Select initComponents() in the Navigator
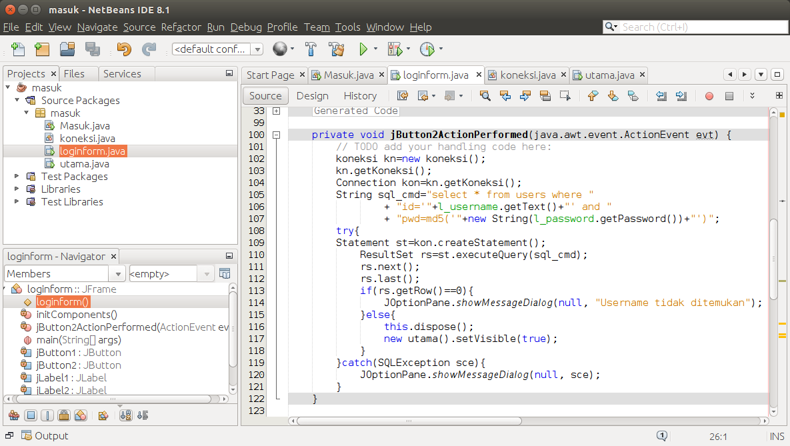 [77, 315]
